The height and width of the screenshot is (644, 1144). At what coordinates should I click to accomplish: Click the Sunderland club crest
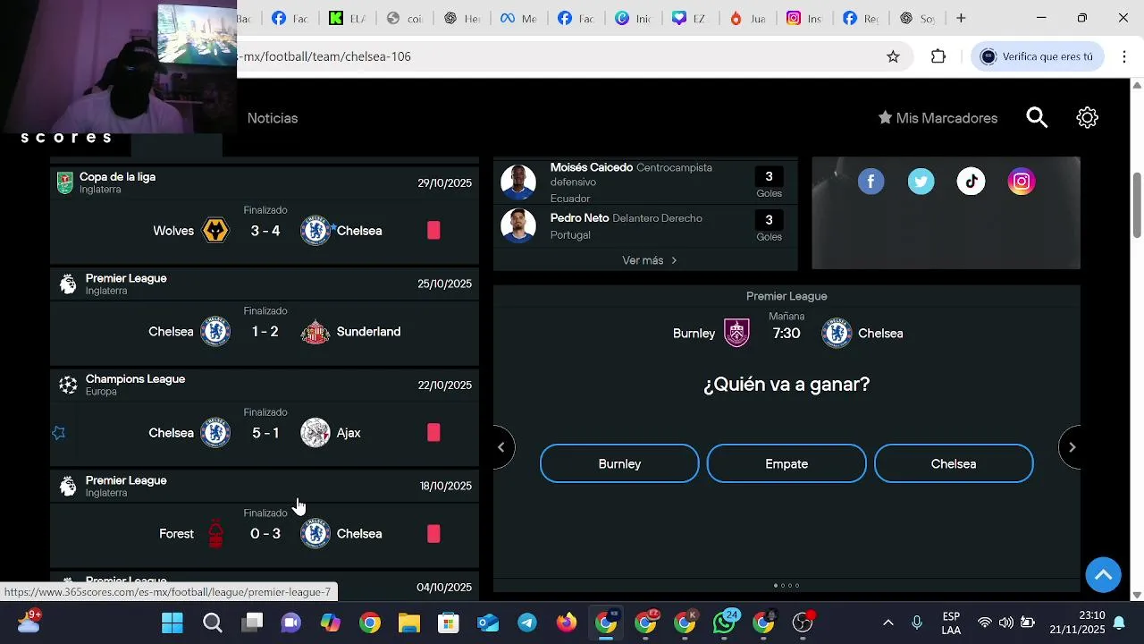tap(315, 332)
